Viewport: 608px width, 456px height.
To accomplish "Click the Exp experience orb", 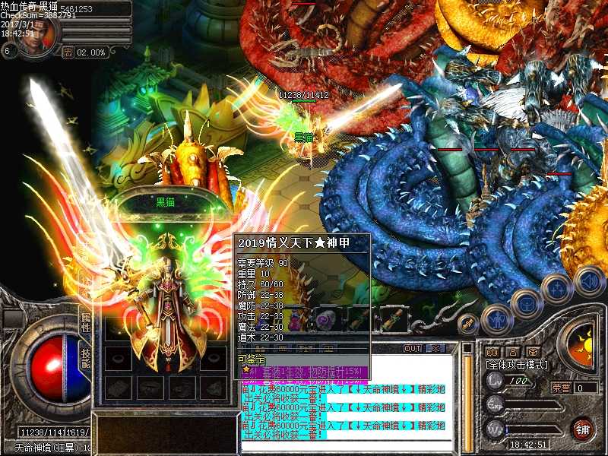I will point(496,405).
